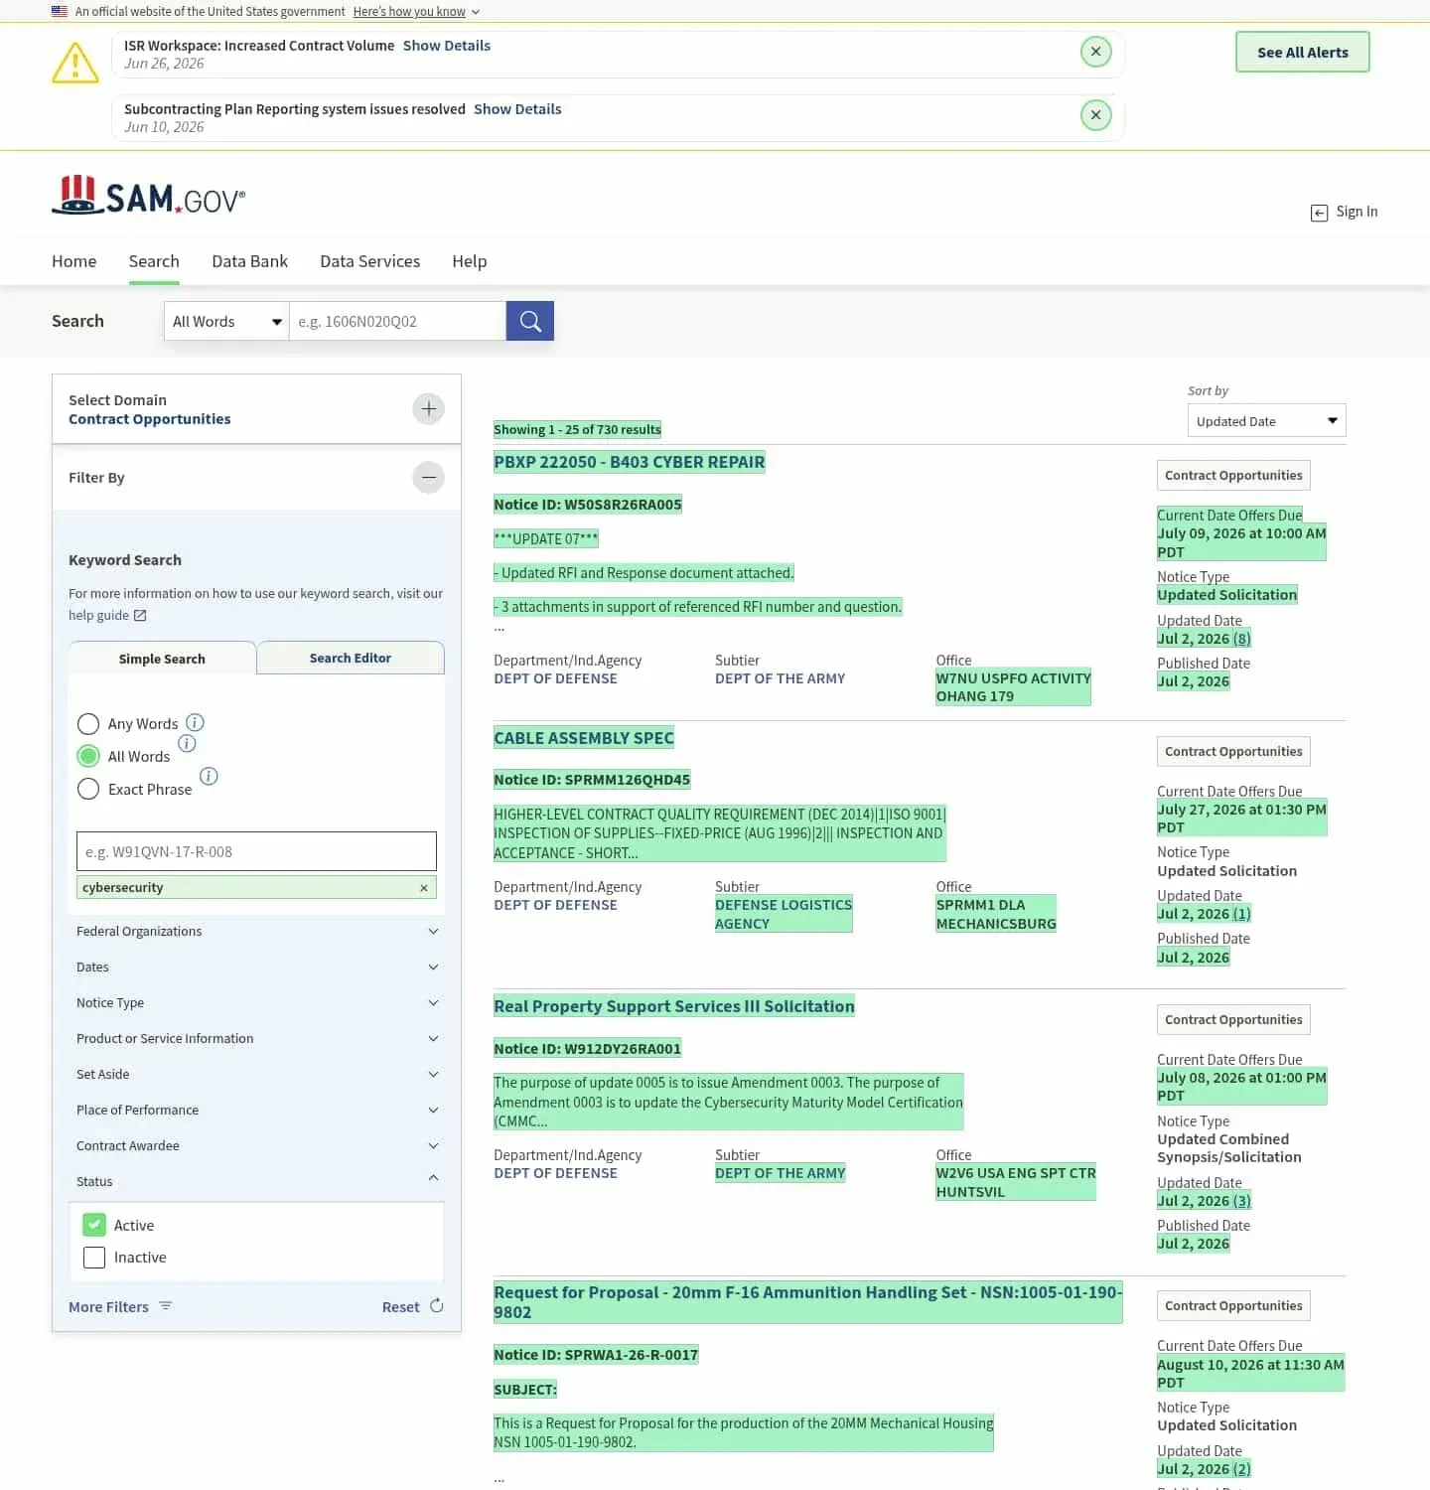Open Exact Phrase info icon
Screen dimensions: 1430x1490
click(x=209, y=776)
